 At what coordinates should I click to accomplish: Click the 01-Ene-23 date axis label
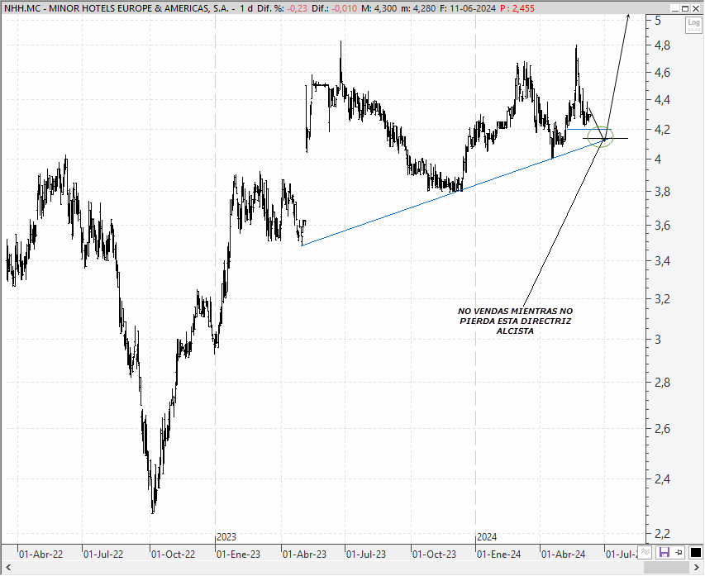coord(238,555)
